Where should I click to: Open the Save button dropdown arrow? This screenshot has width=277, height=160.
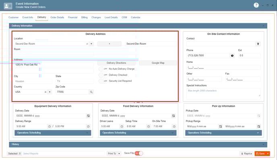(268, 154)
